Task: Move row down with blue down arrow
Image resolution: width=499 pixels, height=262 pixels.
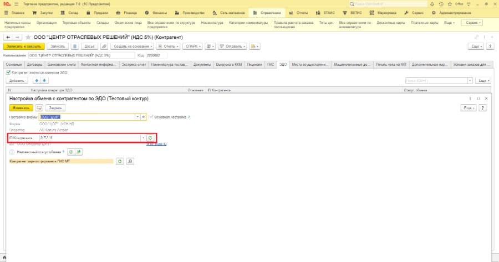Action: (44, 81)
